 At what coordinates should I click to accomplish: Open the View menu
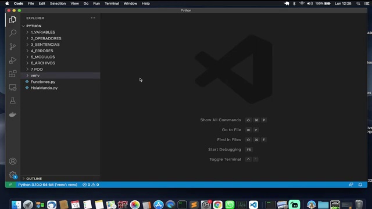pos(74,3)
